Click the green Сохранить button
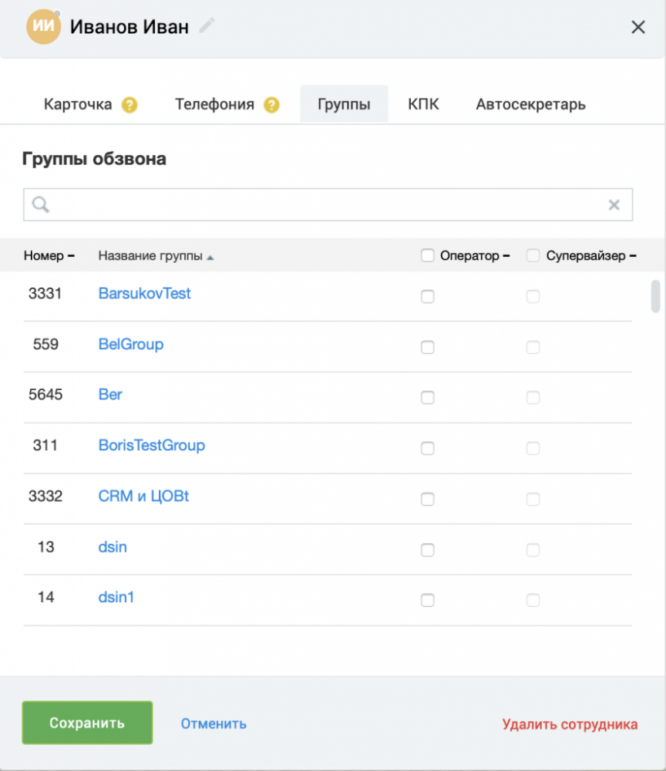Viewport: 666px width, 771px height. (x=87, y=722)
